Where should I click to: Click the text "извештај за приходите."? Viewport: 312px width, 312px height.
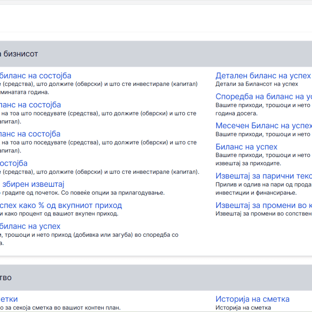click(x=248, y=163)
